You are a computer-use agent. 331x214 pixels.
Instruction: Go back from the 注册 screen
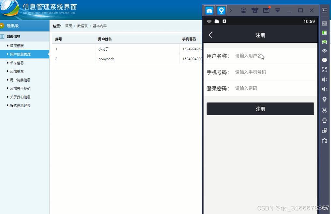pyautogui.click(x=210, y=35)
